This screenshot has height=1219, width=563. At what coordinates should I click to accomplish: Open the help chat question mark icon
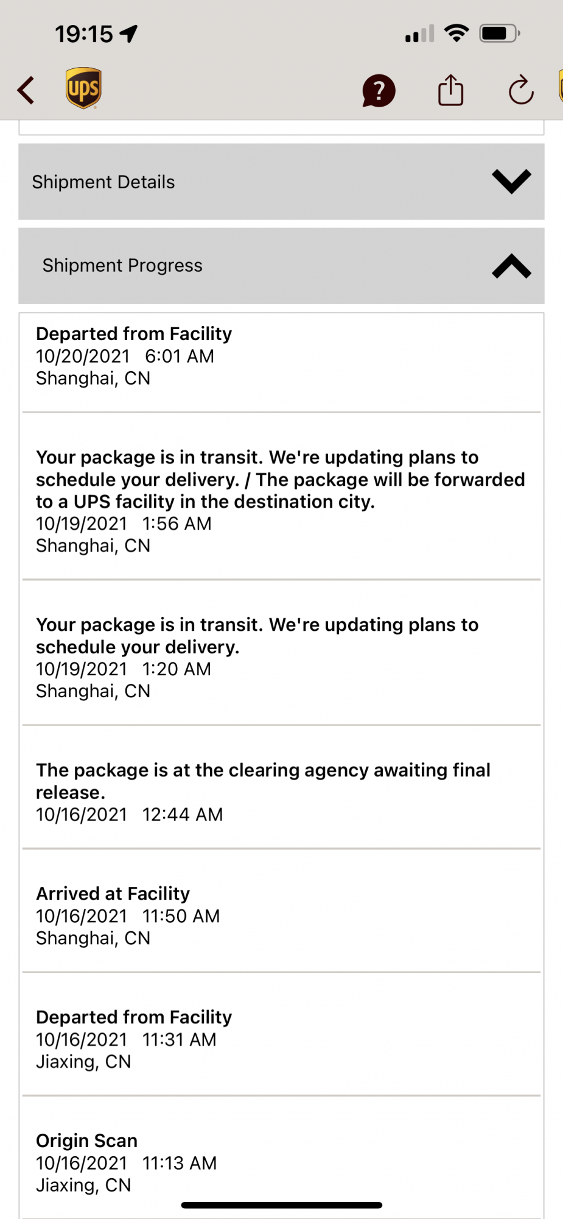379,91
